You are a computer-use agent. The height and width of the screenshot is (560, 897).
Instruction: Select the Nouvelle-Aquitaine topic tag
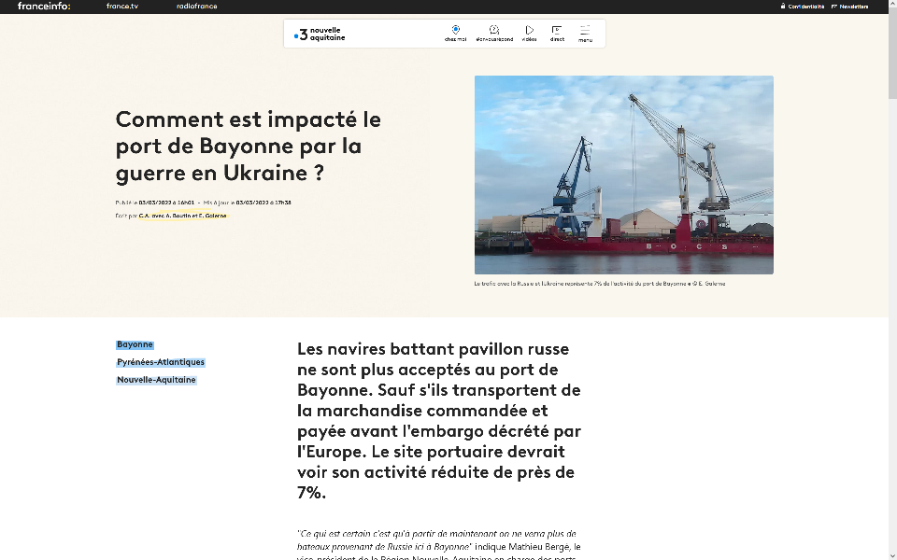[x=156, y=380]
